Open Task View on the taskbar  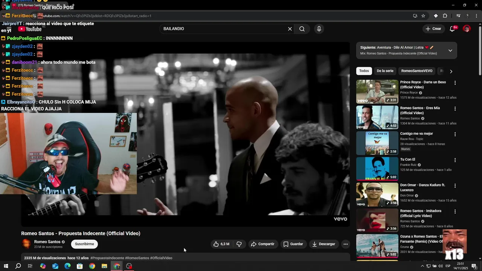pos(30,266)
